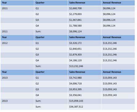Image resolution: width=137 pixels, height=112 pixels.
Task: Select the 2013 Q4 sales value $3,356,041
Action: [x=75, y=95]
